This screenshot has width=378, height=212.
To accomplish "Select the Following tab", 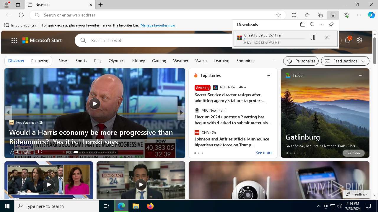I will point(40,61).
